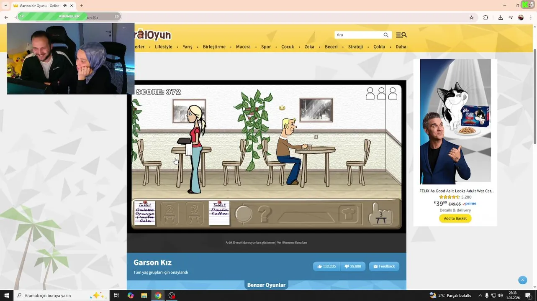The image size is (537, 301).
Task: Close the Garson Kız Oyunu tab
Action: click(x=72, y=6)
